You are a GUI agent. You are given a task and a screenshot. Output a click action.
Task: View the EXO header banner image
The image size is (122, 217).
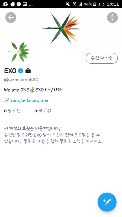coord(61,28)
